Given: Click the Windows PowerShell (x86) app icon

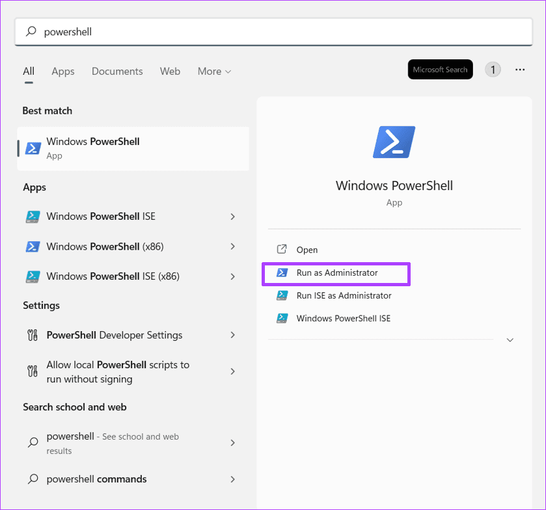Looking at the screenshot, I should (x=33, y=247).
